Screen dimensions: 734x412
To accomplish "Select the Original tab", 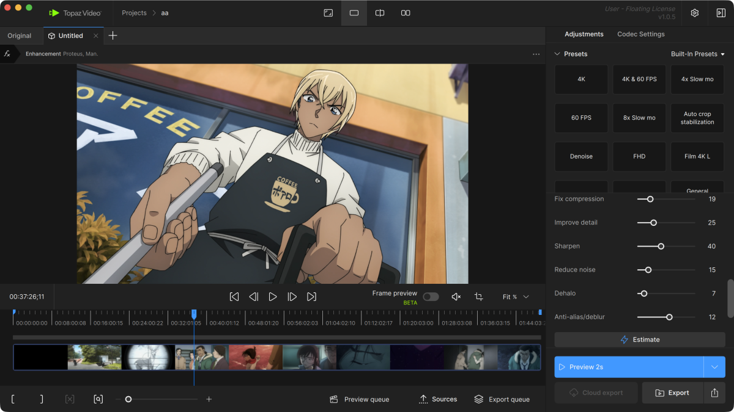I will tap(20, 35).
